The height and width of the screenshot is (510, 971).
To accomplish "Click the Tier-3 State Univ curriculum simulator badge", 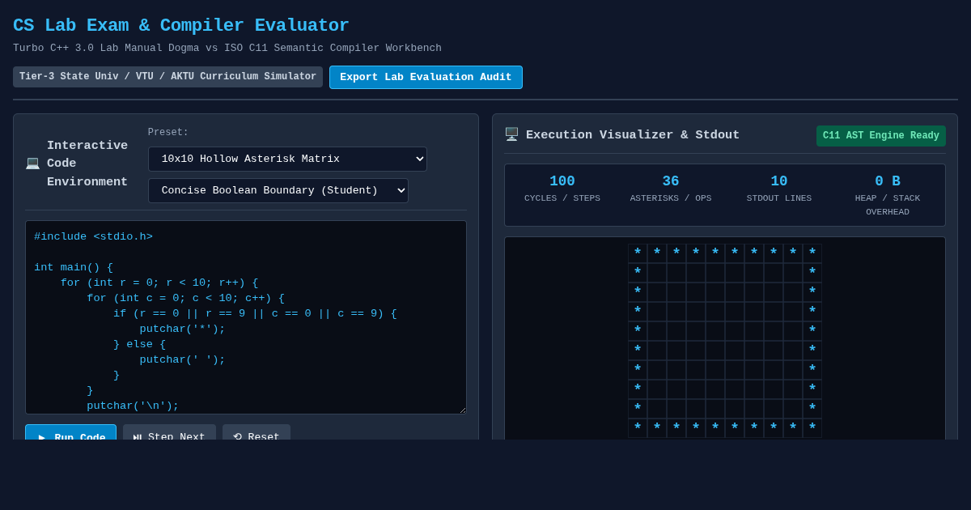I will click(167, 77).
